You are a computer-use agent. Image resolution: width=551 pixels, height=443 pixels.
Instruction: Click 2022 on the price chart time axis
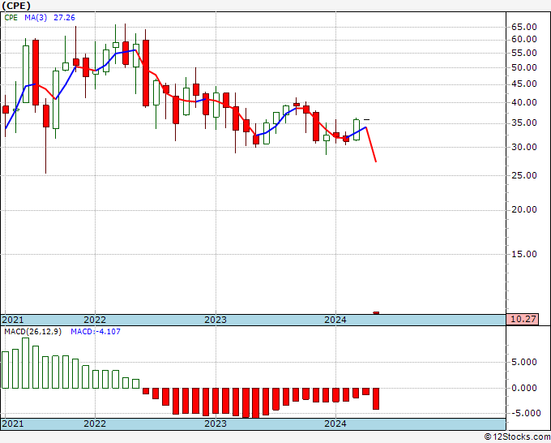tap(95, 320)
